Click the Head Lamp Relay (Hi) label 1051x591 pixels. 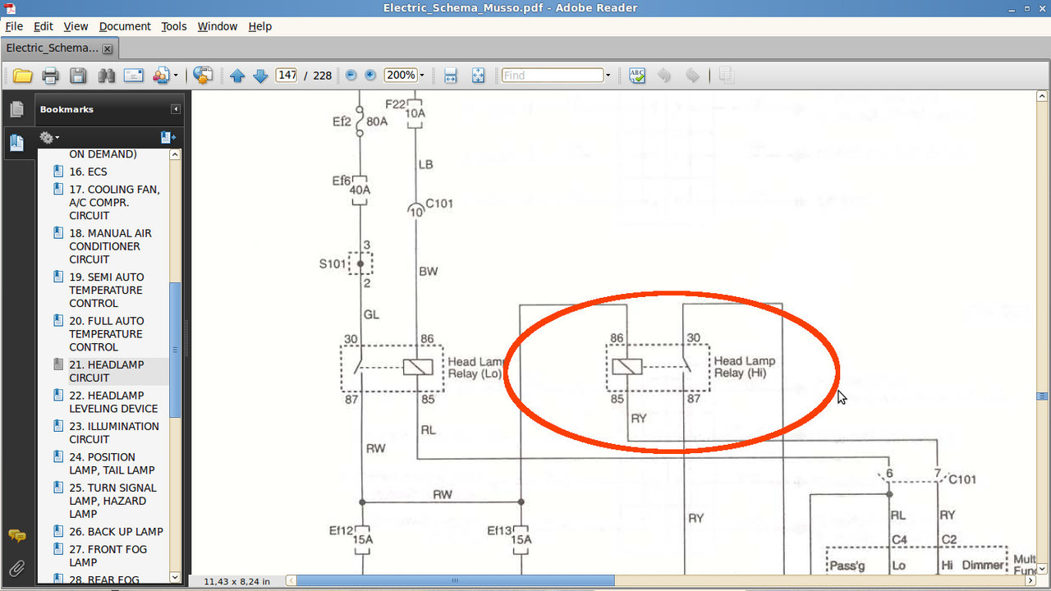[745, 367]
